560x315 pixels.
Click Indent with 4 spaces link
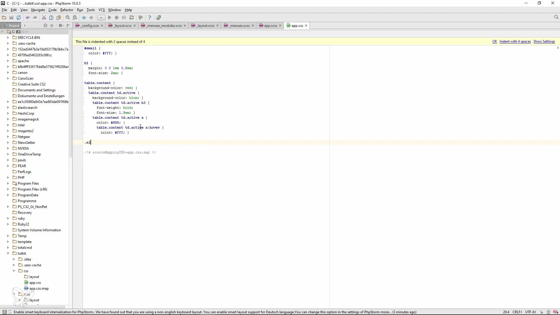[x=515, y=41]
